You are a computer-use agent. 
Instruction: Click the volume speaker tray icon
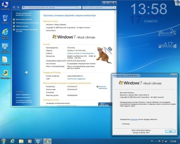click(166, 141)
